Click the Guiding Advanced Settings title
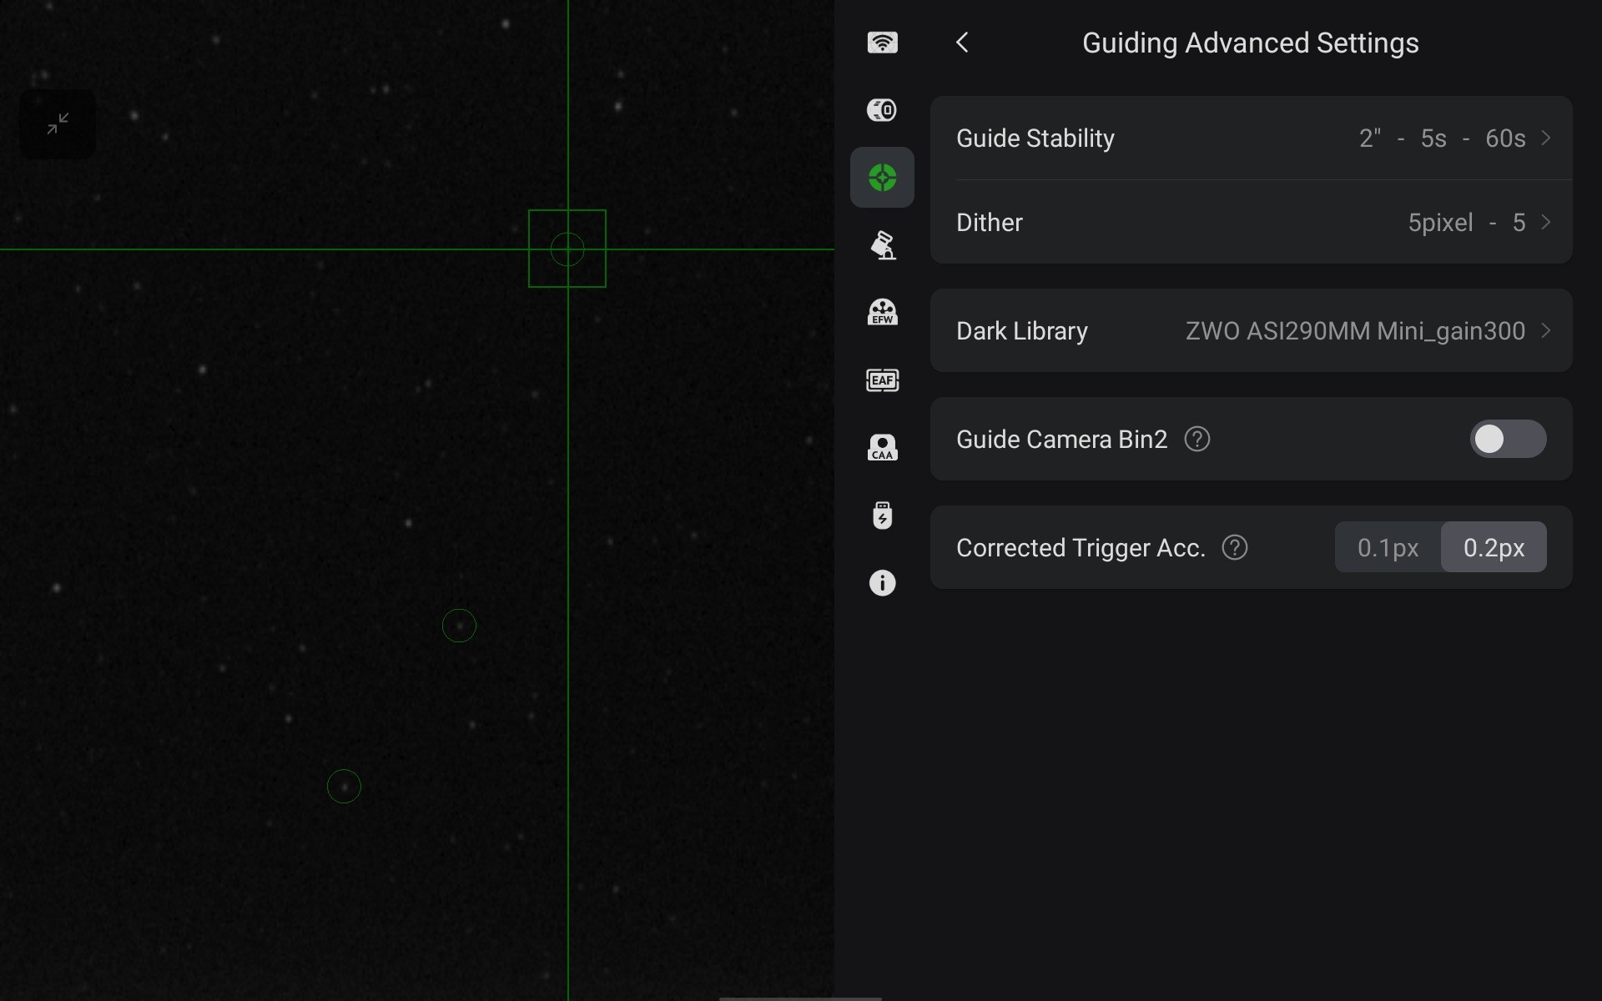The image size is (1602, 1001). [1250, 43]
